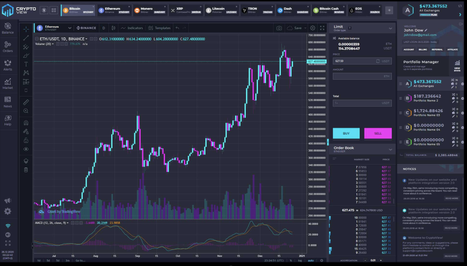The width and height of the screenshot is (467, 266).
Task: Click the PRICE input field
Action: click(x=362, y=61)
